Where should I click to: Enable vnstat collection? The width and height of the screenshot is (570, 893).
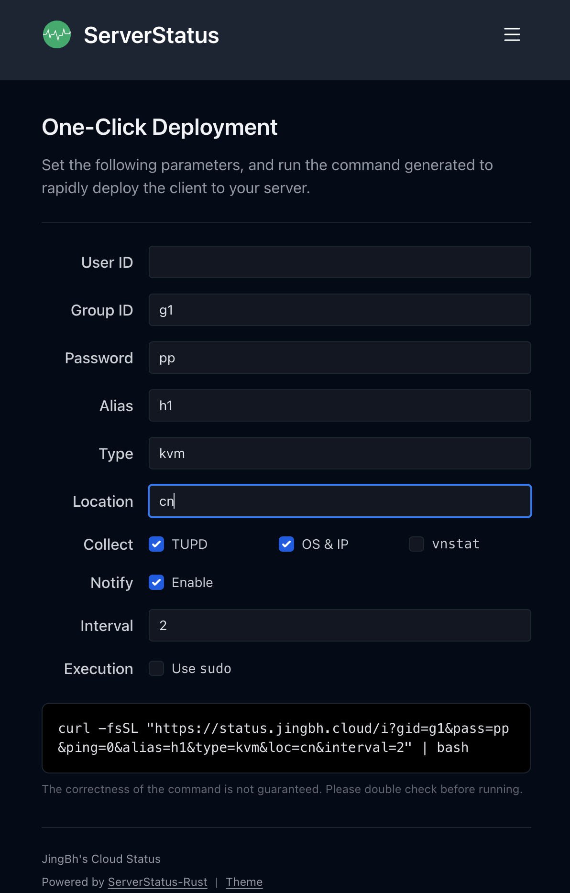pyautogui.click(x=416, y=544)
